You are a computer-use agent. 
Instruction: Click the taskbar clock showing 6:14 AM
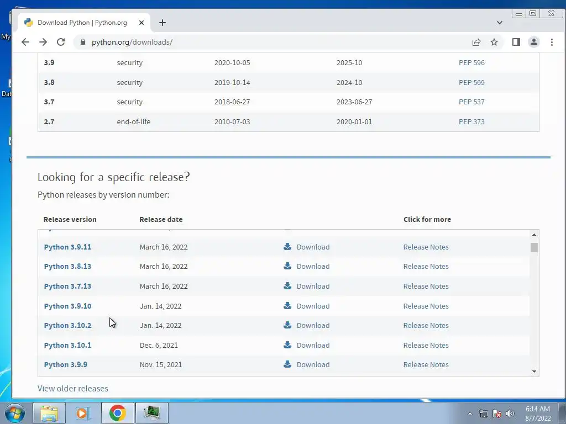click(x=537, y=414)
